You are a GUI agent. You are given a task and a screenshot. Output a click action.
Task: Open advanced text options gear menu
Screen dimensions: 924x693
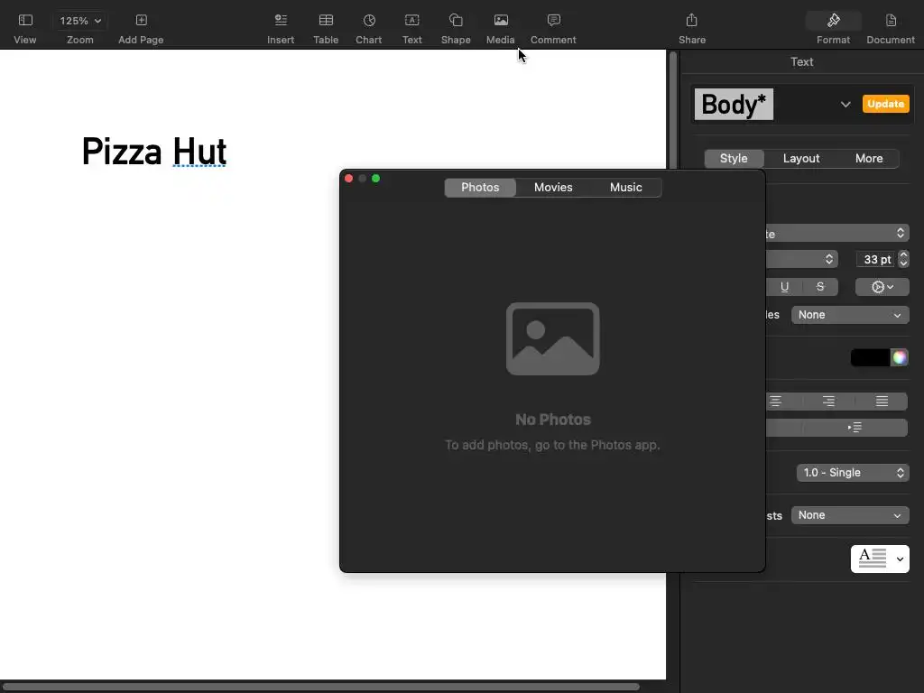coord(882,287)
